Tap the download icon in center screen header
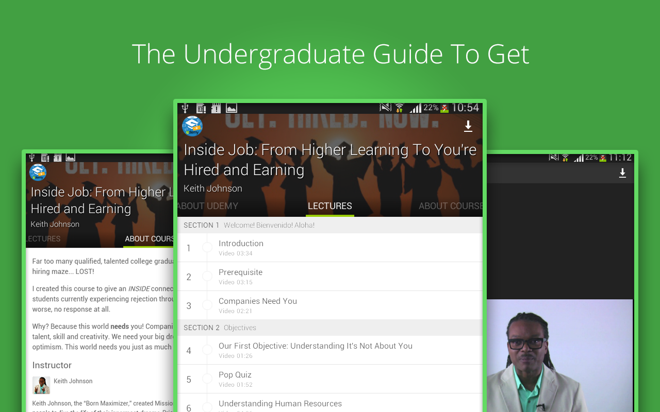 pos(468,126)
